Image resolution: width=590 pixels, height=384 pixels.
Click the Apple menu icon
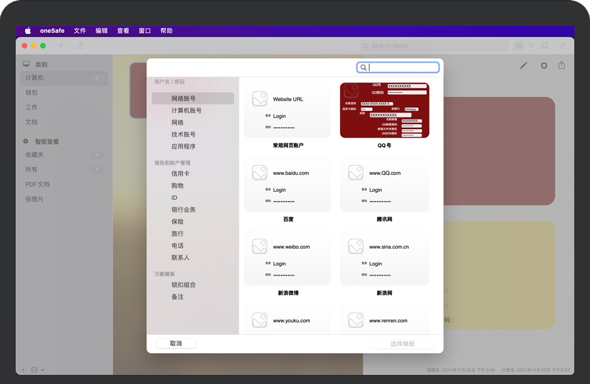tap(28, 31)
